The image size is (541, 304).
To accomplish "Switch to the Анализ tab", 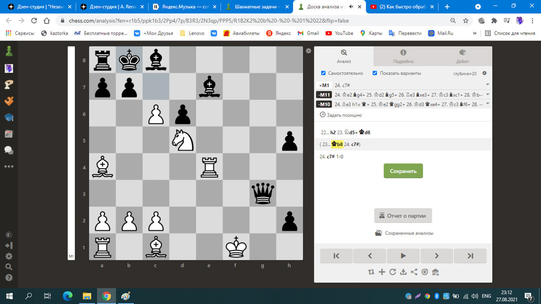I will tap(344, 56).
